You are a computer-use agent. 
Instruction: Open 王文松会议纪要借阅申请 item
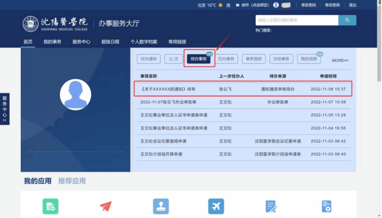[x=163, y=141]
